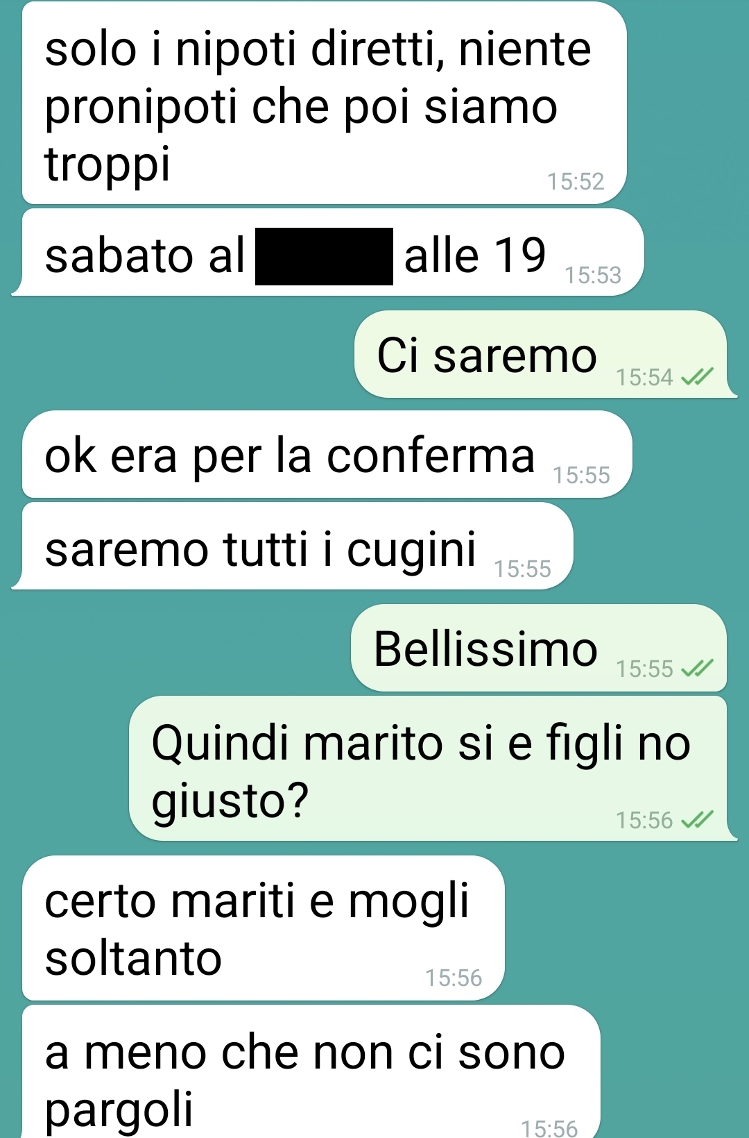
Task: Tap the double-tick read receipt on "Ci saremo"
Action: (x=696, y=377)
